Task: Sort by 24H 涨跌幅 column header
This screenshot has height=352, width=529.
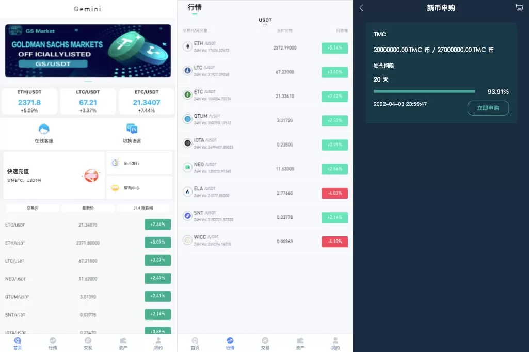Action: coord(143,208)
